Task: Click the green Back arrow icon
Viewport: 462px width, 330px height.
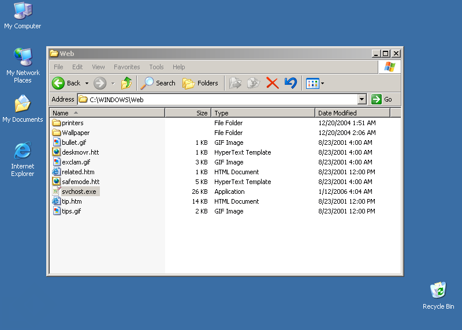Action: 58,83
